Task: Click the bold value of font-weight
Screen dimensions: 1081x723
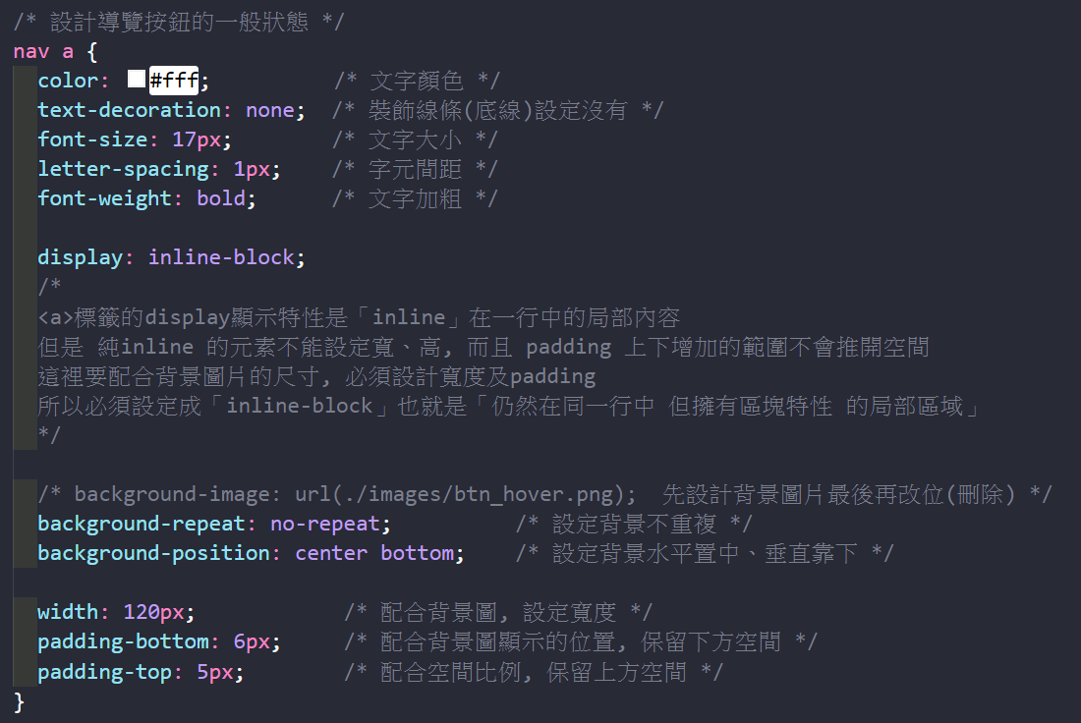Action: [221, 198]
